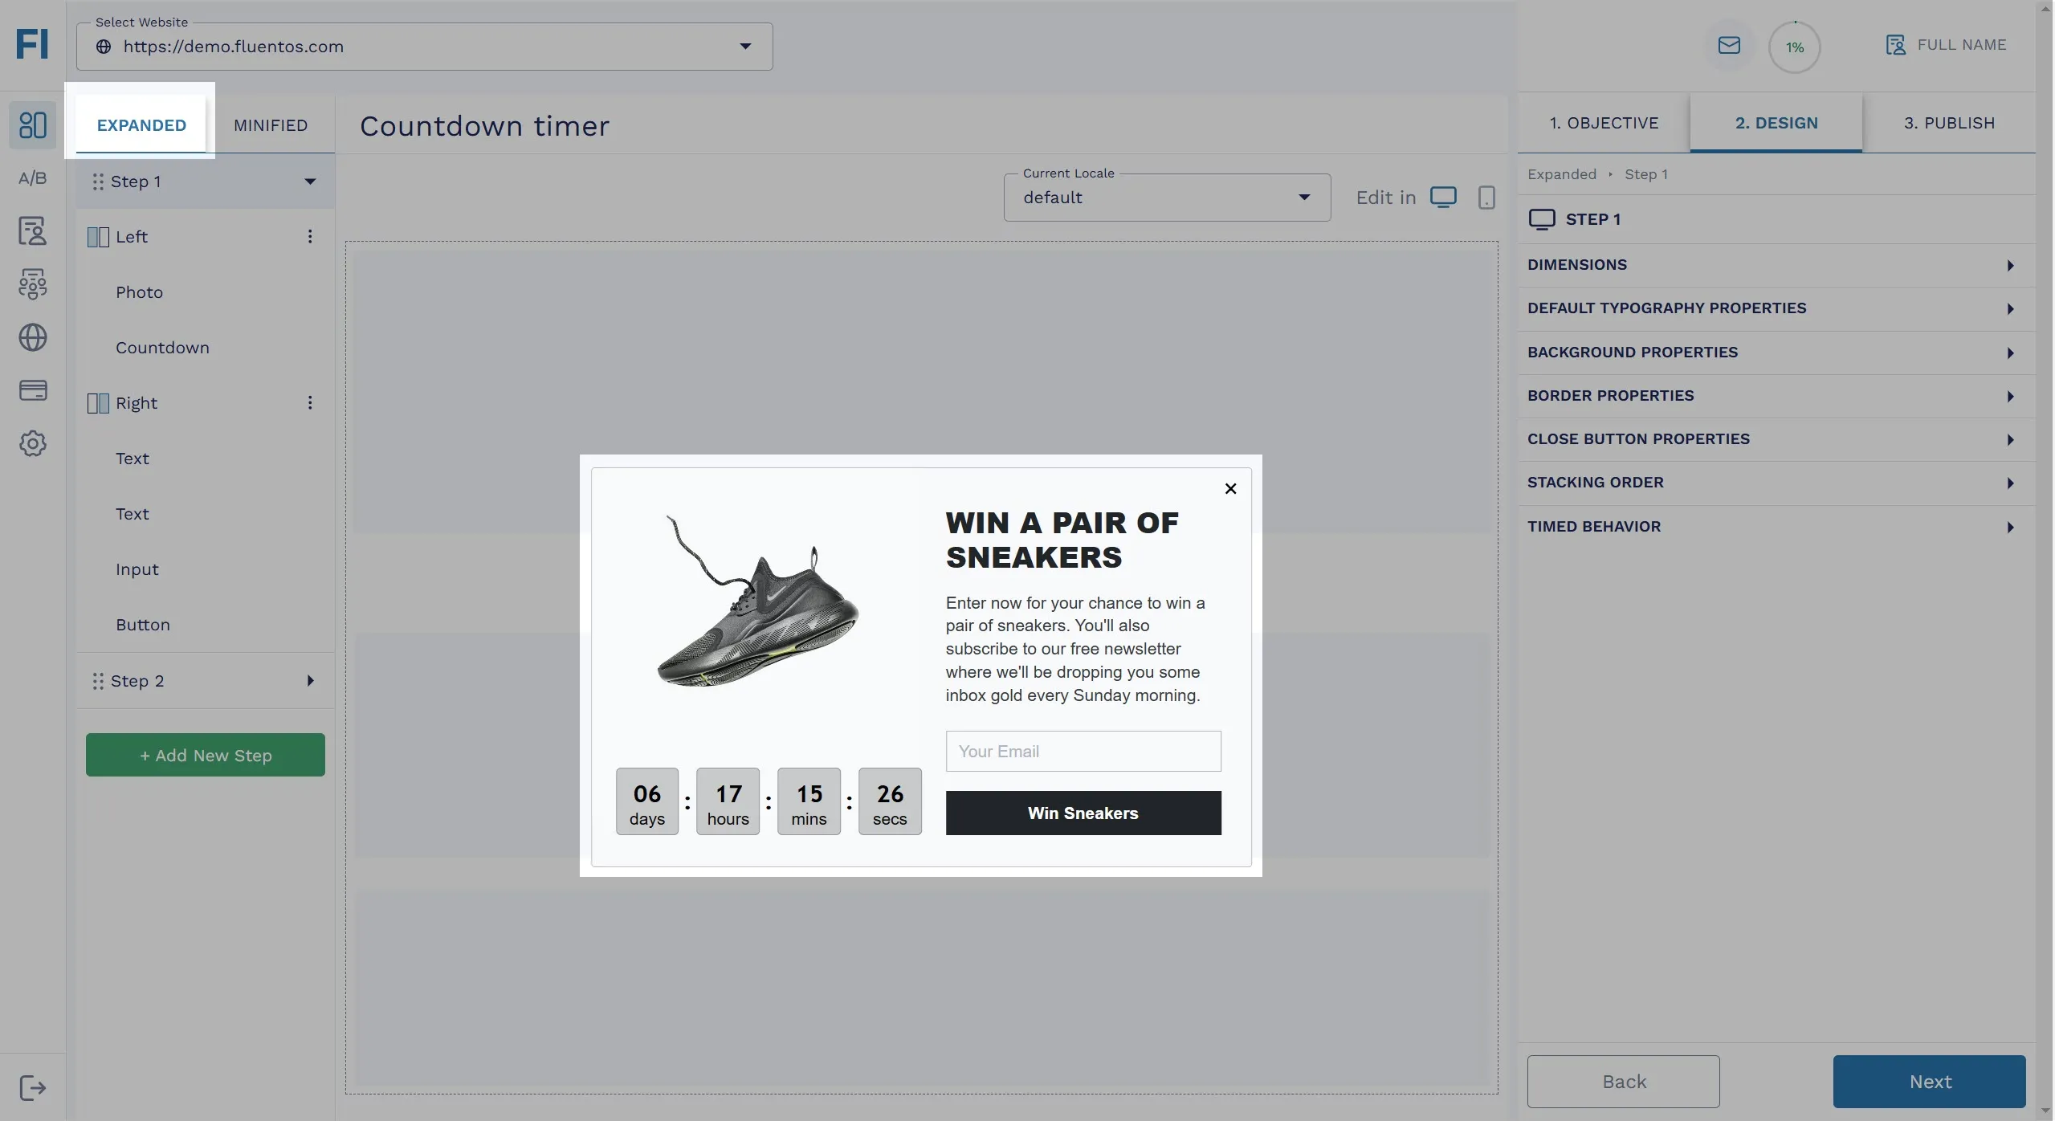The image size is (2055, 1121).
Task: Click the Step 2 drag handle icon
Action: click(x=98, y=682)
